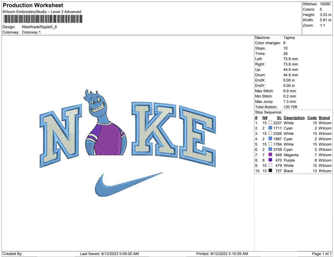
Task: Click the N# column header
Action: (x=265, y=118)
